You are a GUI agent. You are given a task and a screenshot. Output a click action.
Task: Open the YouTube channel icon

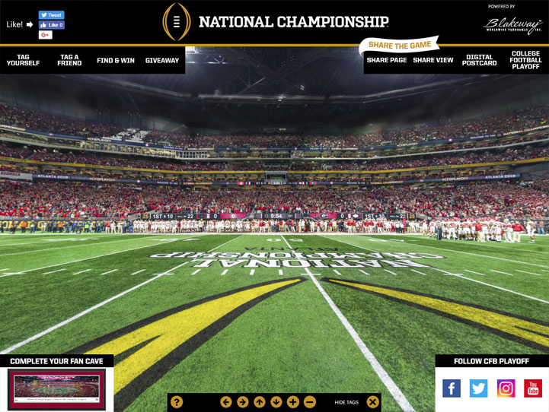[533, 388]
